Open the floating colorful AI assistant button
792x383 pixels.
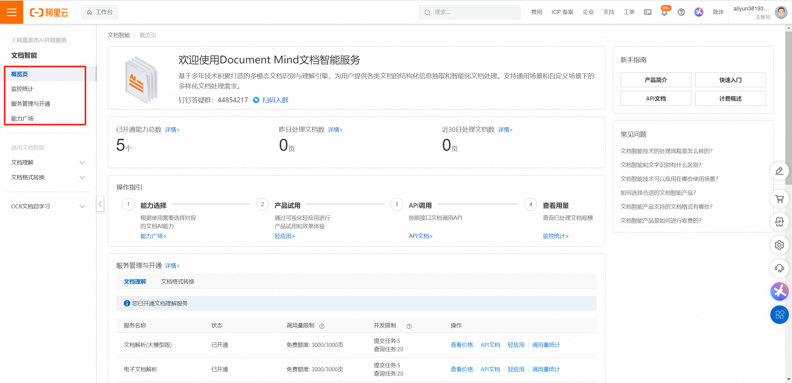[x=779, y=292]
